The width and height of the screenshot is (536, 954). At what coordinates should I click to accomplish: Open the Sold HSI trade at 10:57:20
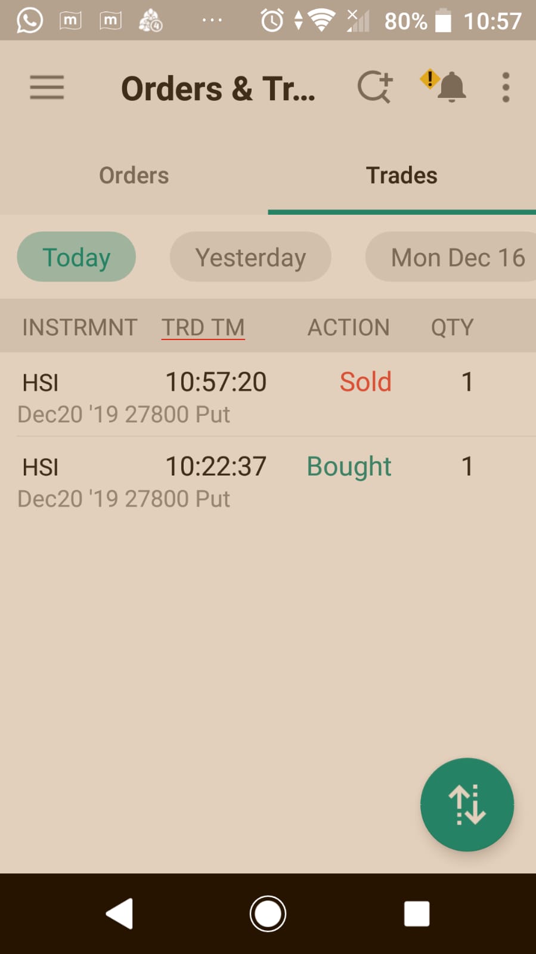[x=268, y=395]
